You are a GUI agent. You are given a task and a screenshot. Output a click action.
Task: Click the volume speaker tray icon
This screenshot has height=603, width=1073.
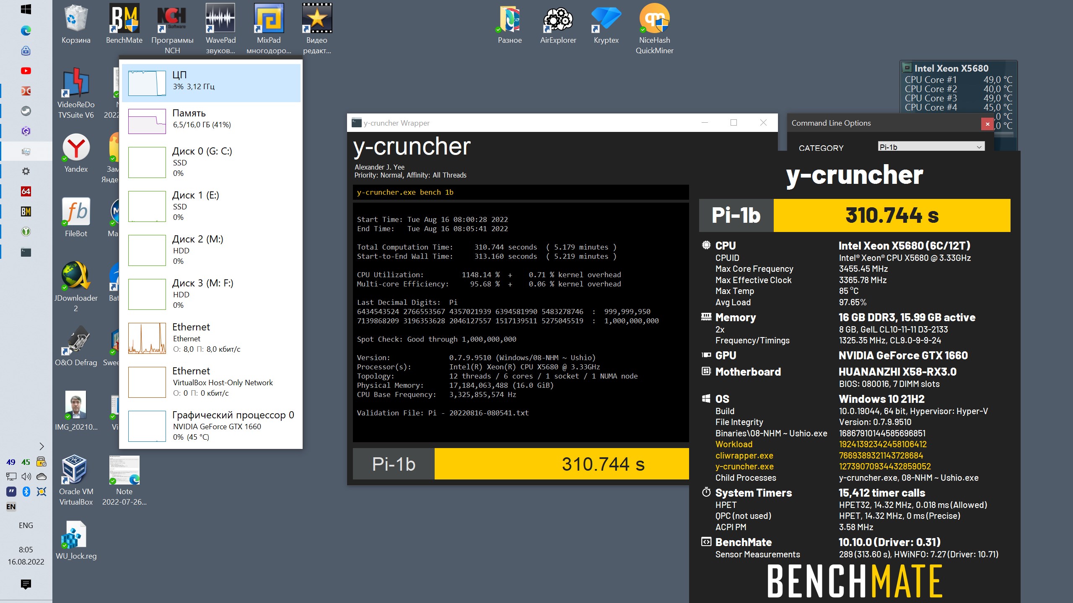point(26,477)
